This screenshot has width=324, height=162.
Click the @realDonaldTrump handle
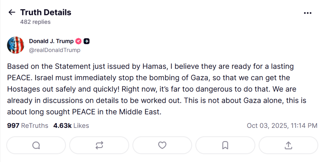(54, 50)
